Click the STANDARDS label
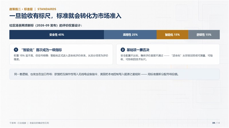229x128 pixels. 47,9
